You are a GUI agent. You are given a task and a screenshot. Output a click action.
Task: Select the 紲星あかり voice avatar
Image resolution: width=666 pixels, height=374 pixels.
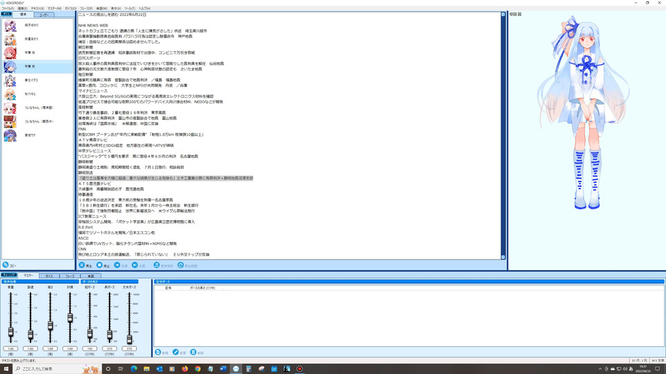(x=10, y=39)
